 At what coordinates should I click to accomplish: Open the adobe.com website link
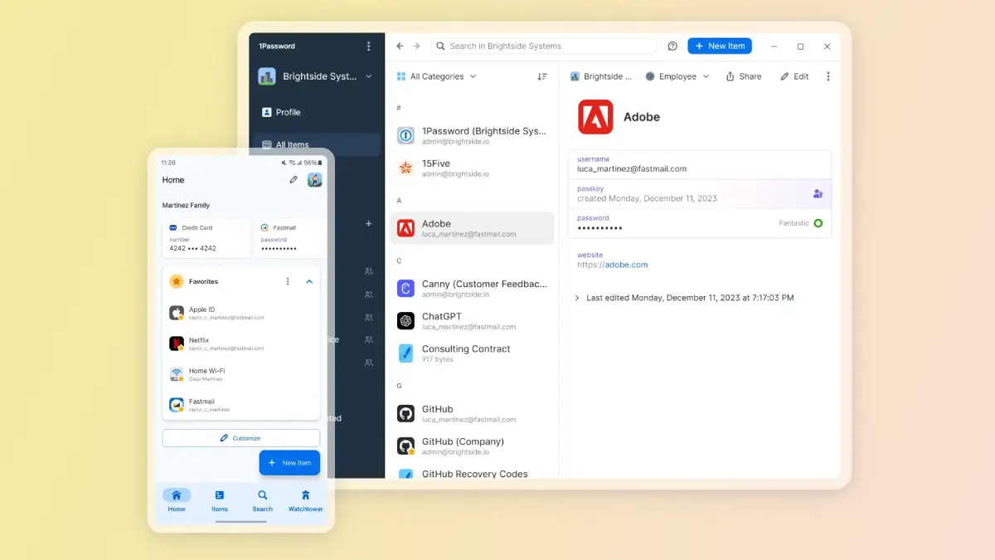pos(625,265)
